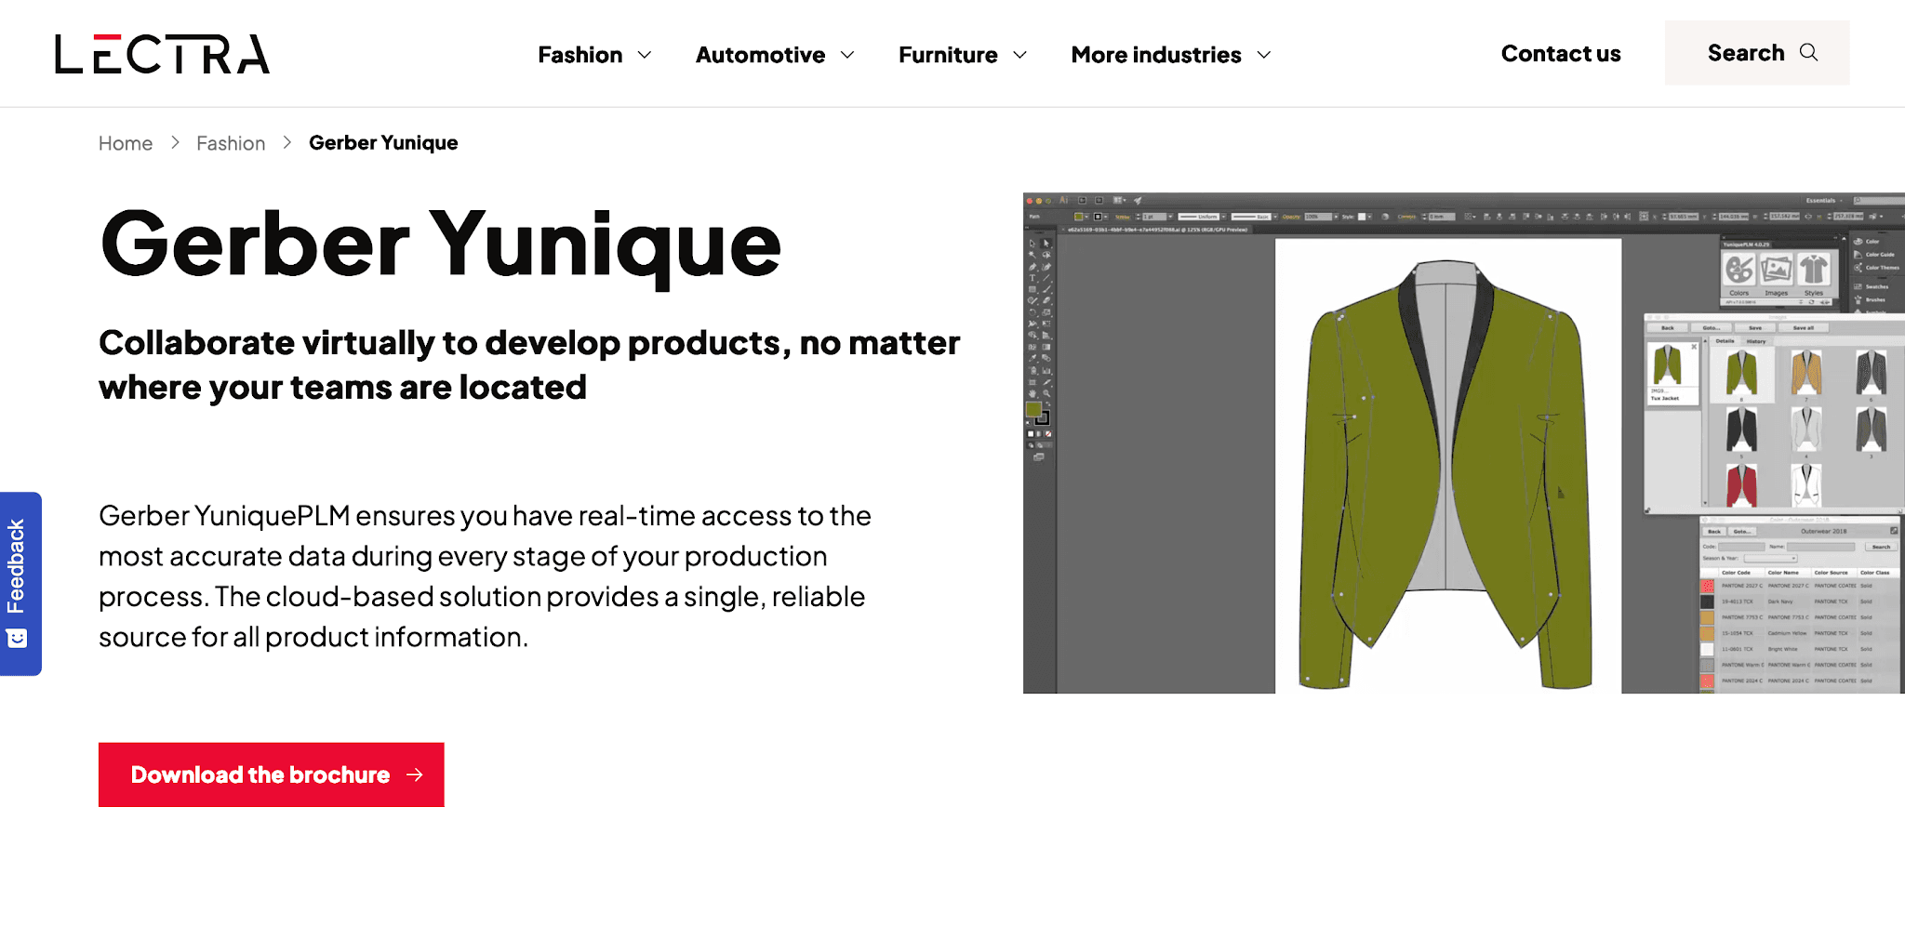
Task: Click the olive jacket illustration
Action: tap(1447, 474)
